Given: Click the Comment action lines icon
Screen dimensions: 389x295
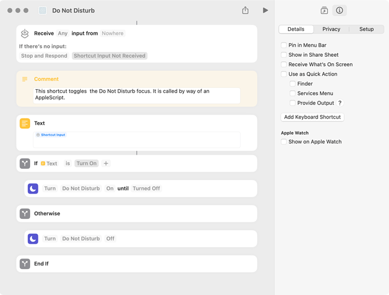Looking at the screenshot, I should click(25, 79).
